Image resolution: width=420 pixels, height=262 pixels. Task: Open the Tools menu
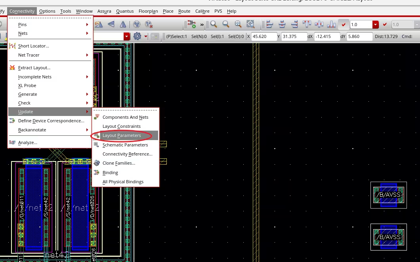pyautogui.click(x=66, y=11)
